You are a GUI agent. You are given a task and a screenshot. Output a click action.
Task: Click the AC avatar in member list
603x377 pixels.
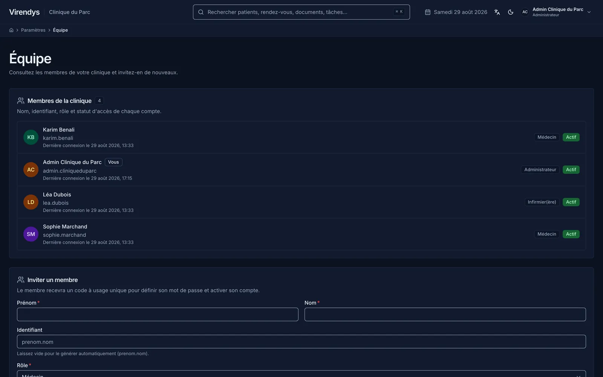[x=31, y=170]
